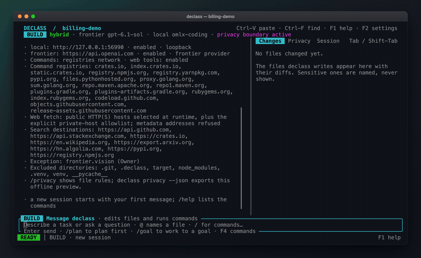
Task: Click 'local: http://127.0.0.1:56990' line
Action: (x=111, y=47)
